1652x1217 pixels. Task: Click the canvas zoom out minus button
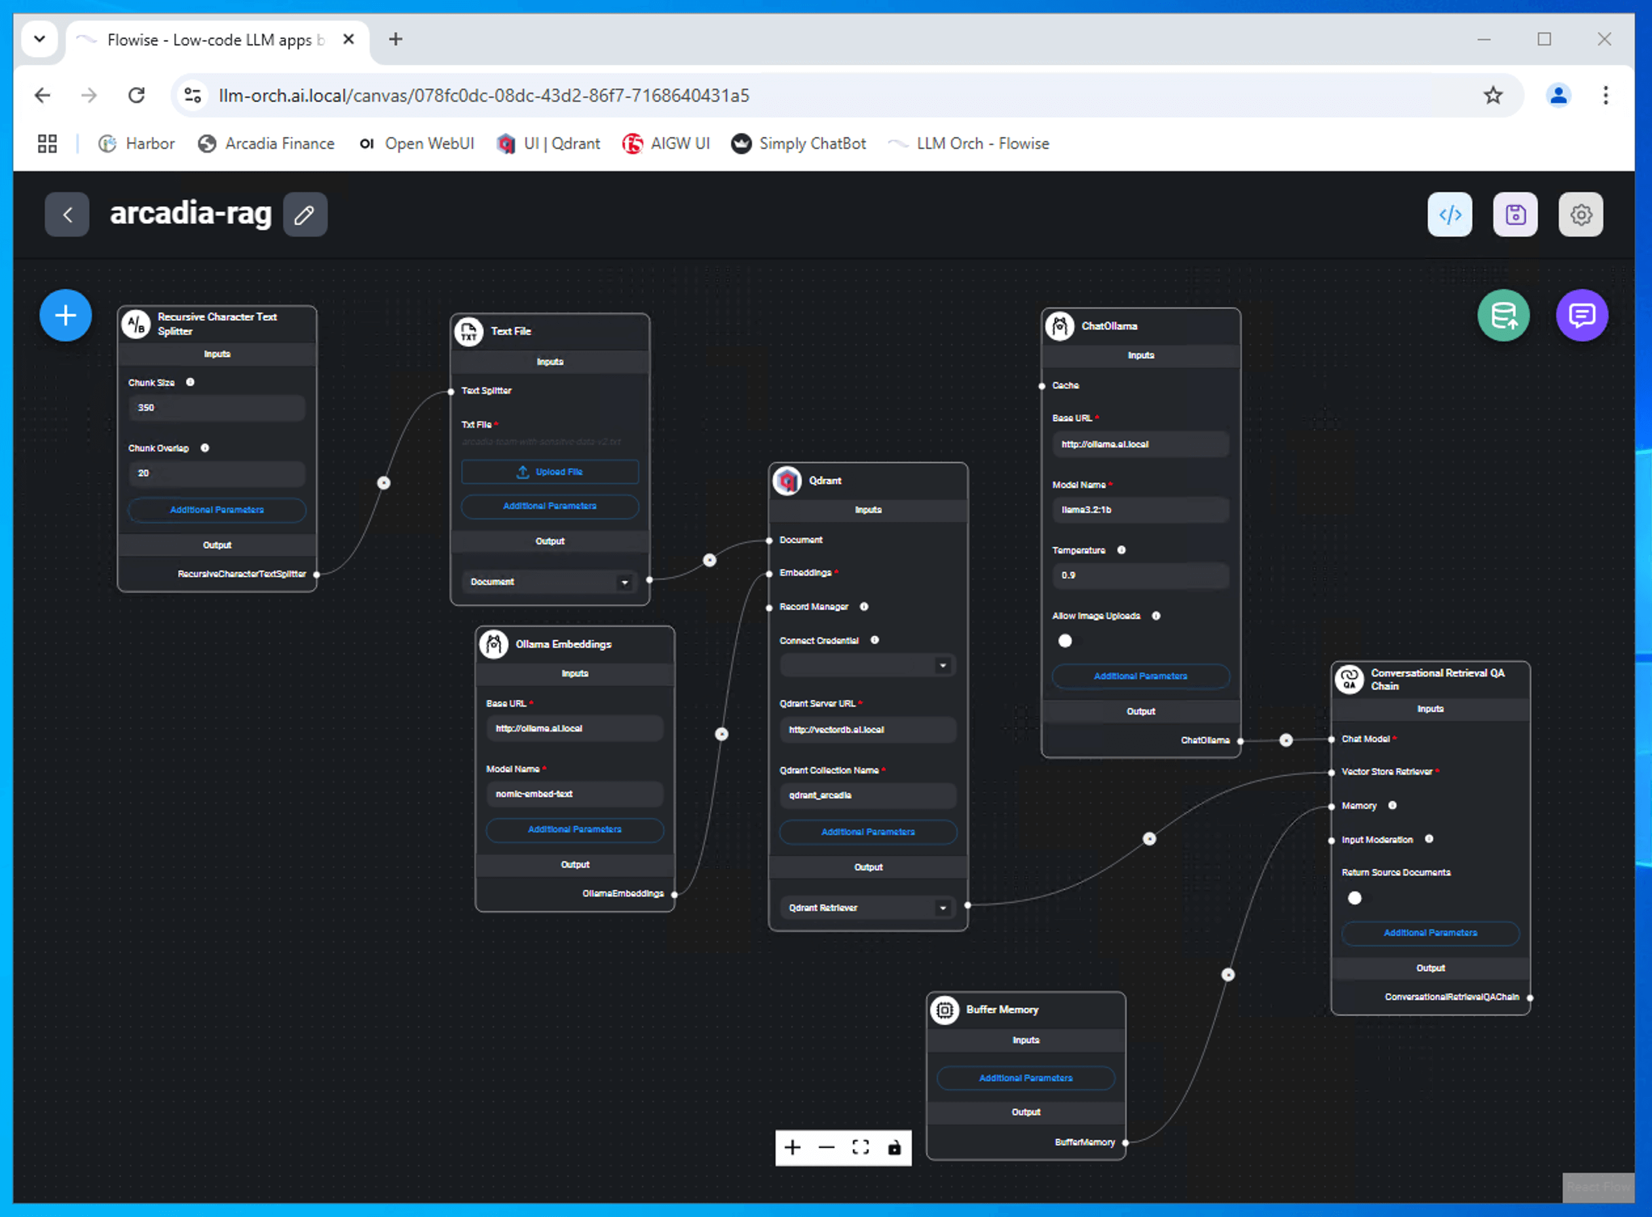(x=827, y=1147)
